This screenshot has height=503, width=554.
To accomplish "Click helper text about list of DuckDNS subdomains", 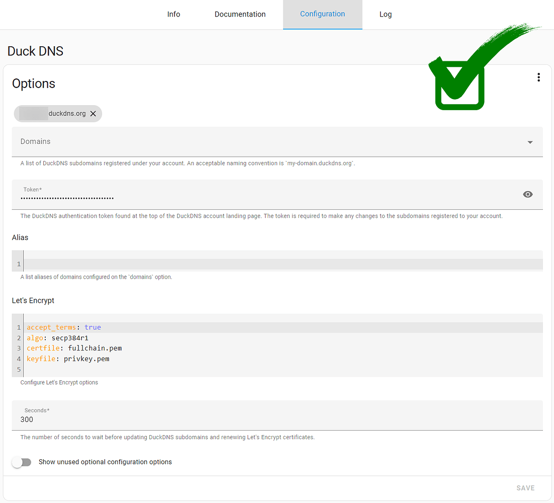I will 188,163.
